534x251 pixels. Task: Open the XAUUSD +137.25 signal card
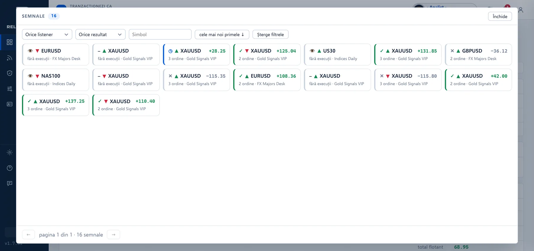pyautogui.click(x=55, y=105)
